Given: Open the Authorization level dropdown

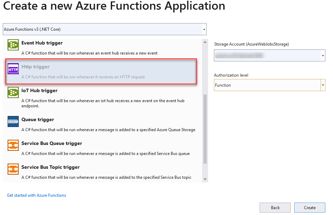Looking at the screenshot, I should point(270,85).
